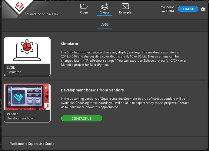Open settings via the gear icon
The width and height of the screenshot is (209, 151).
[203, 9]
